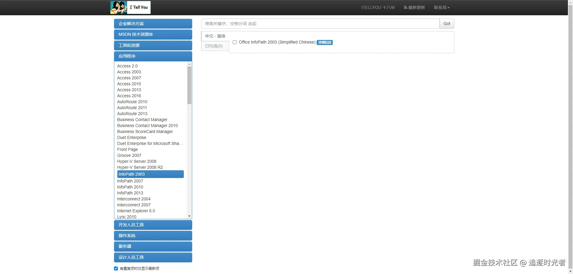Image resolution: width=573 pixels, height=274 pixels.
Task: Click the application list scroll-up arrow
Action: click(x=189, y=64)
